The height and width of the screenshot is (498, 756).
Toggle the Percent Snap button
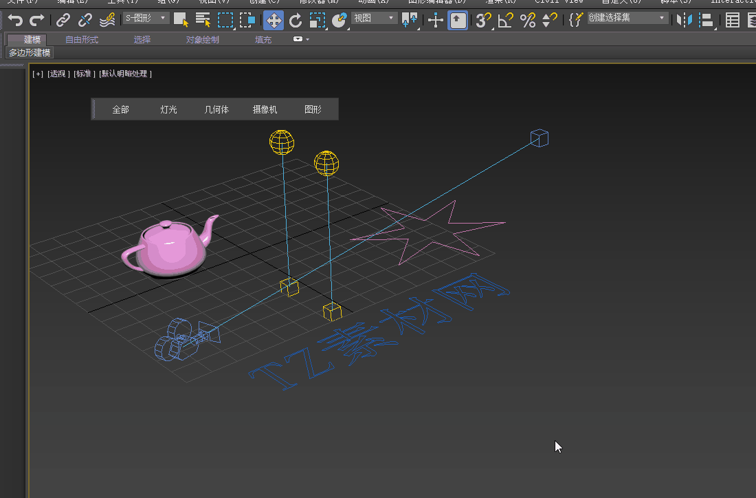pyautogui.click(x=527, y=20)
